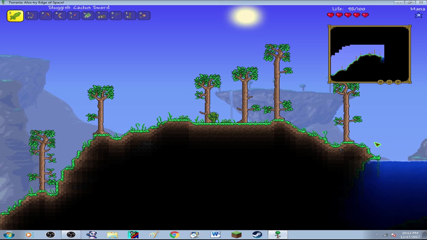Open Minecraft from the taskbar
427x240 pixels.
point(236,235)
